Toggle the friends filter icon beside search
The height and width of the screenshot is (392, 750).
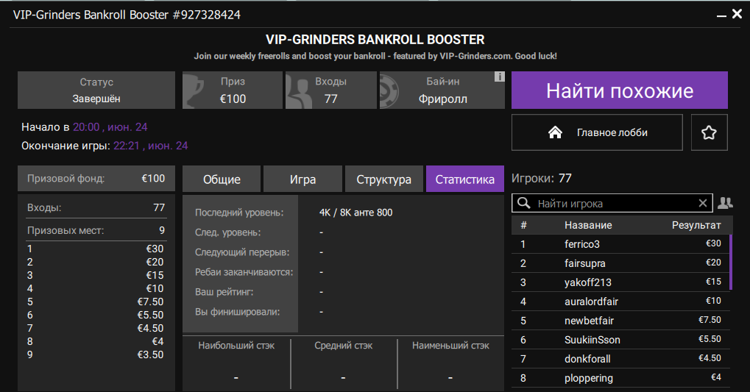tap(725, 203)
